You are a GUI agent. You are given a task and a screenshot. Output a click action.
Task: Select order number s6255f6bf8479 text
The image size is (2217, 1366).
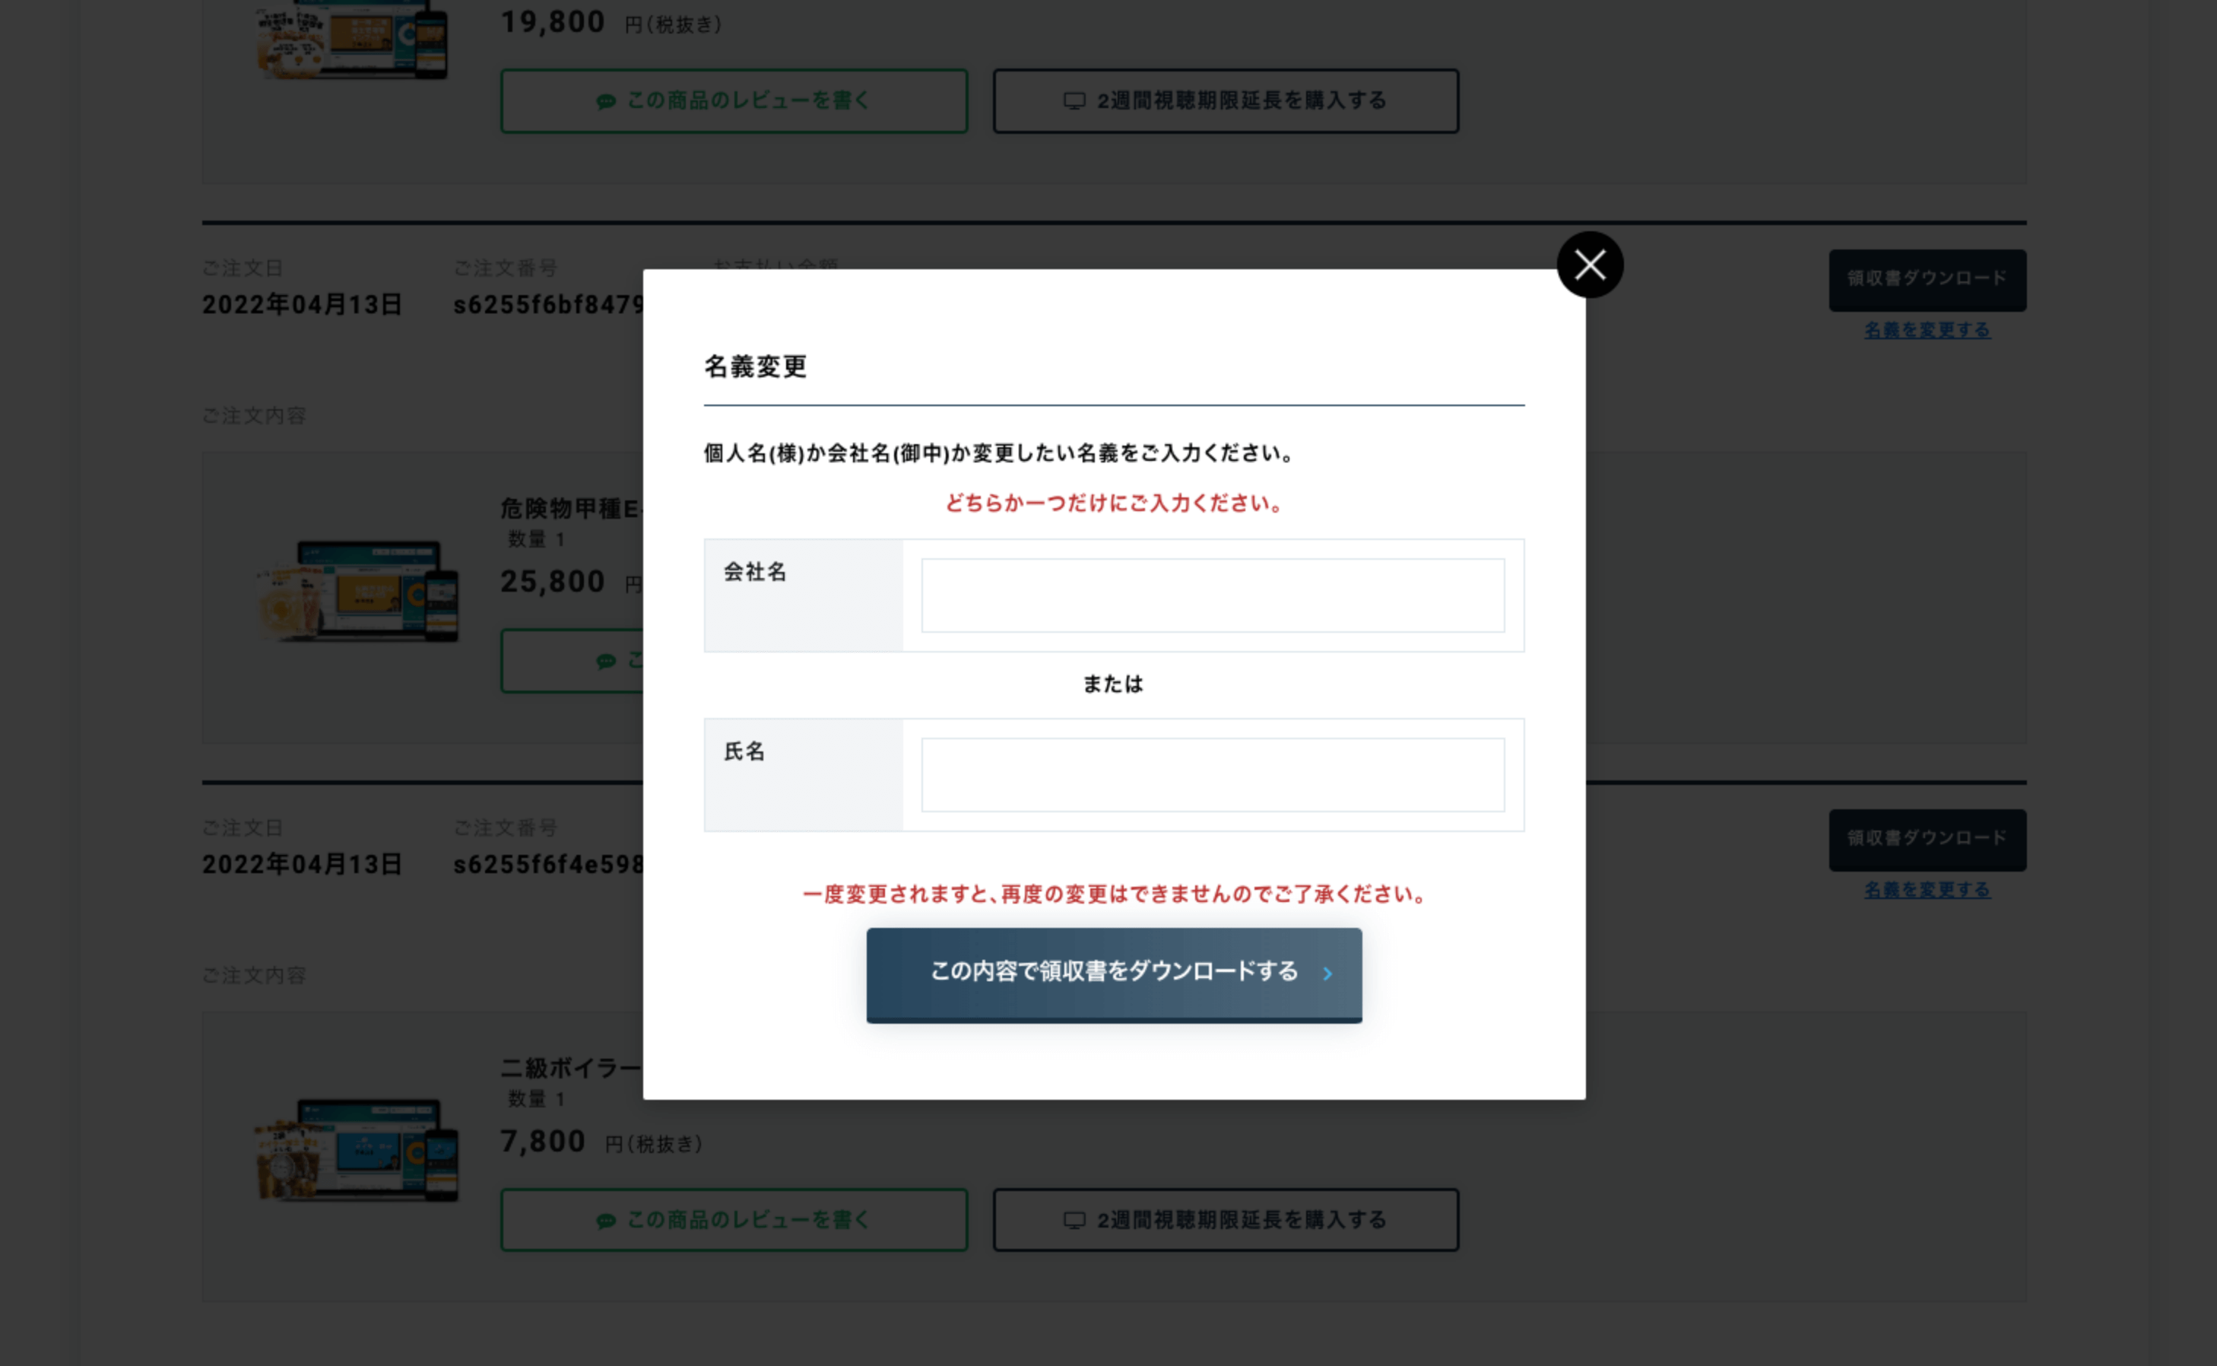[548, 305]
